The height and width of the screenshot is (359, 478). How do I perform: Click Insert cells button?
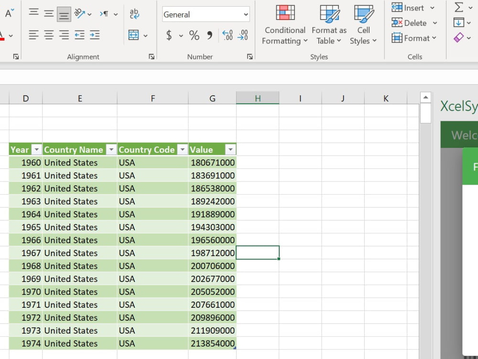(x=408, y=8)
